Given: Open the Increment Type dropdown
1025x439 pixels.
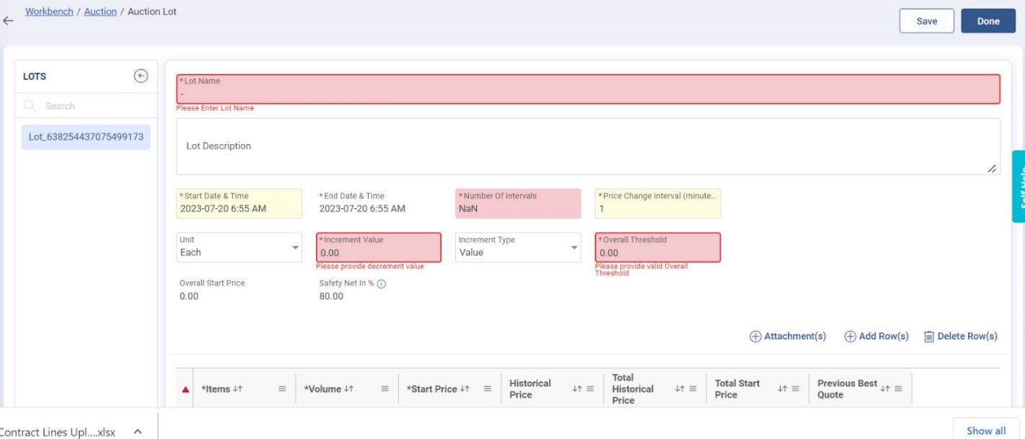Looking at the screenshot, I should (x=574, y=247).
